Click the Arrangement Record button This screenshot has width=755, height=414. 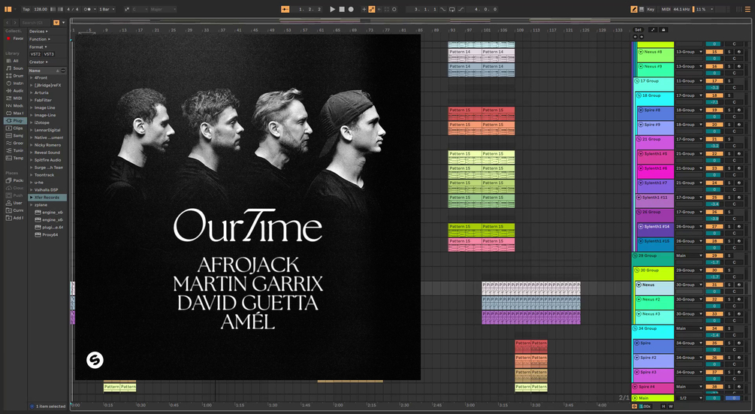[351, 9]
